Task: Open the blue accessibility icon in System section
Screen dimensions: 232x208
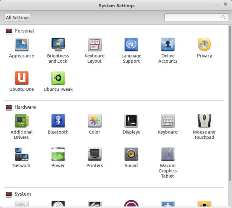Action: click(x=168, y=204)
